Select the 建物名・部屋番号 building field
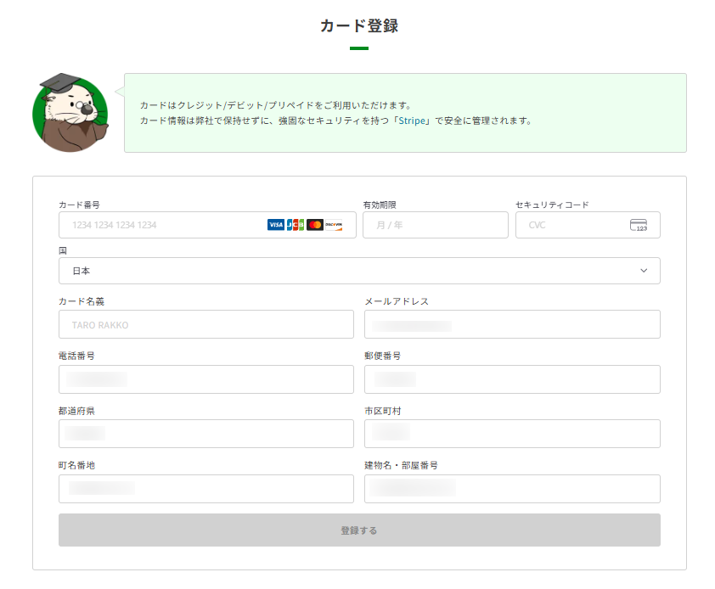715x589 pixels. click(512, 489)
